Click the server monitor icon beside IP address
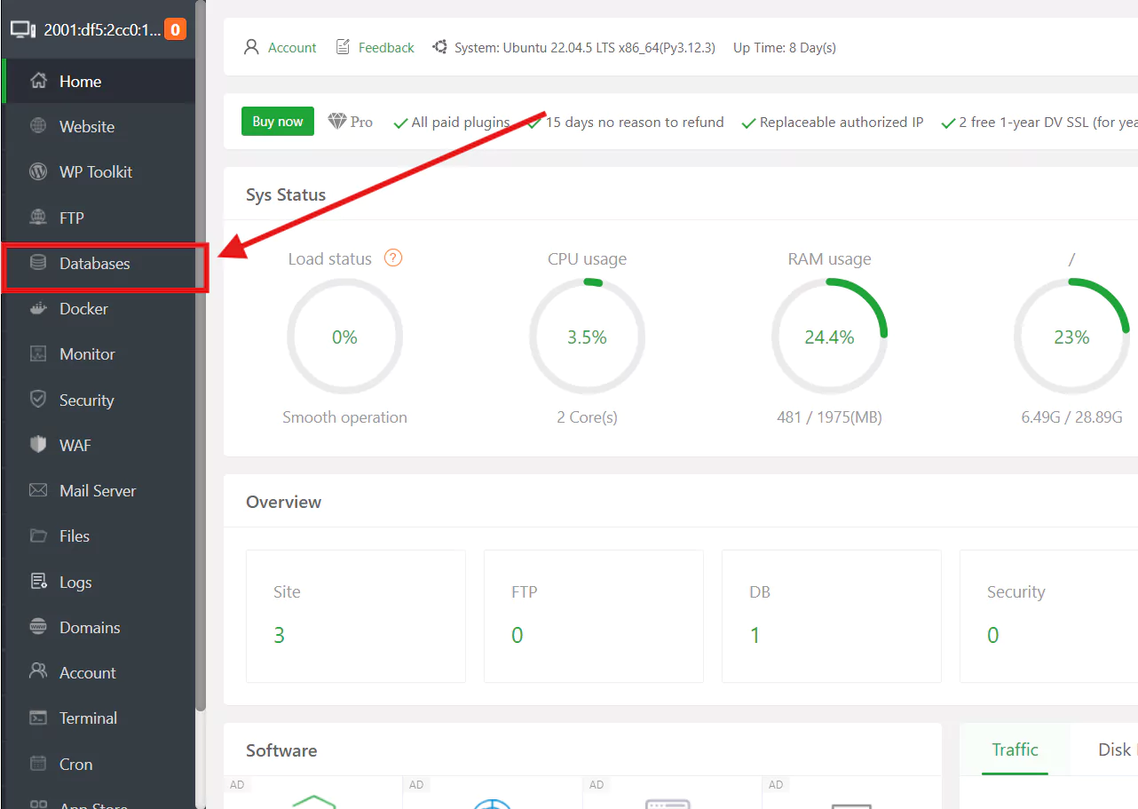This screenshot has height=809, width=1138. (23, 29)
